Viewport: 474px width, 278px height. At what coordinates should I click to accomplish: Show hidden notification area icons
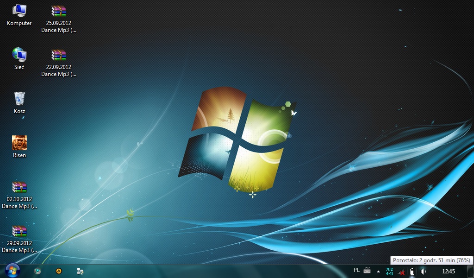pyautogui.click(x=378, y=272)
